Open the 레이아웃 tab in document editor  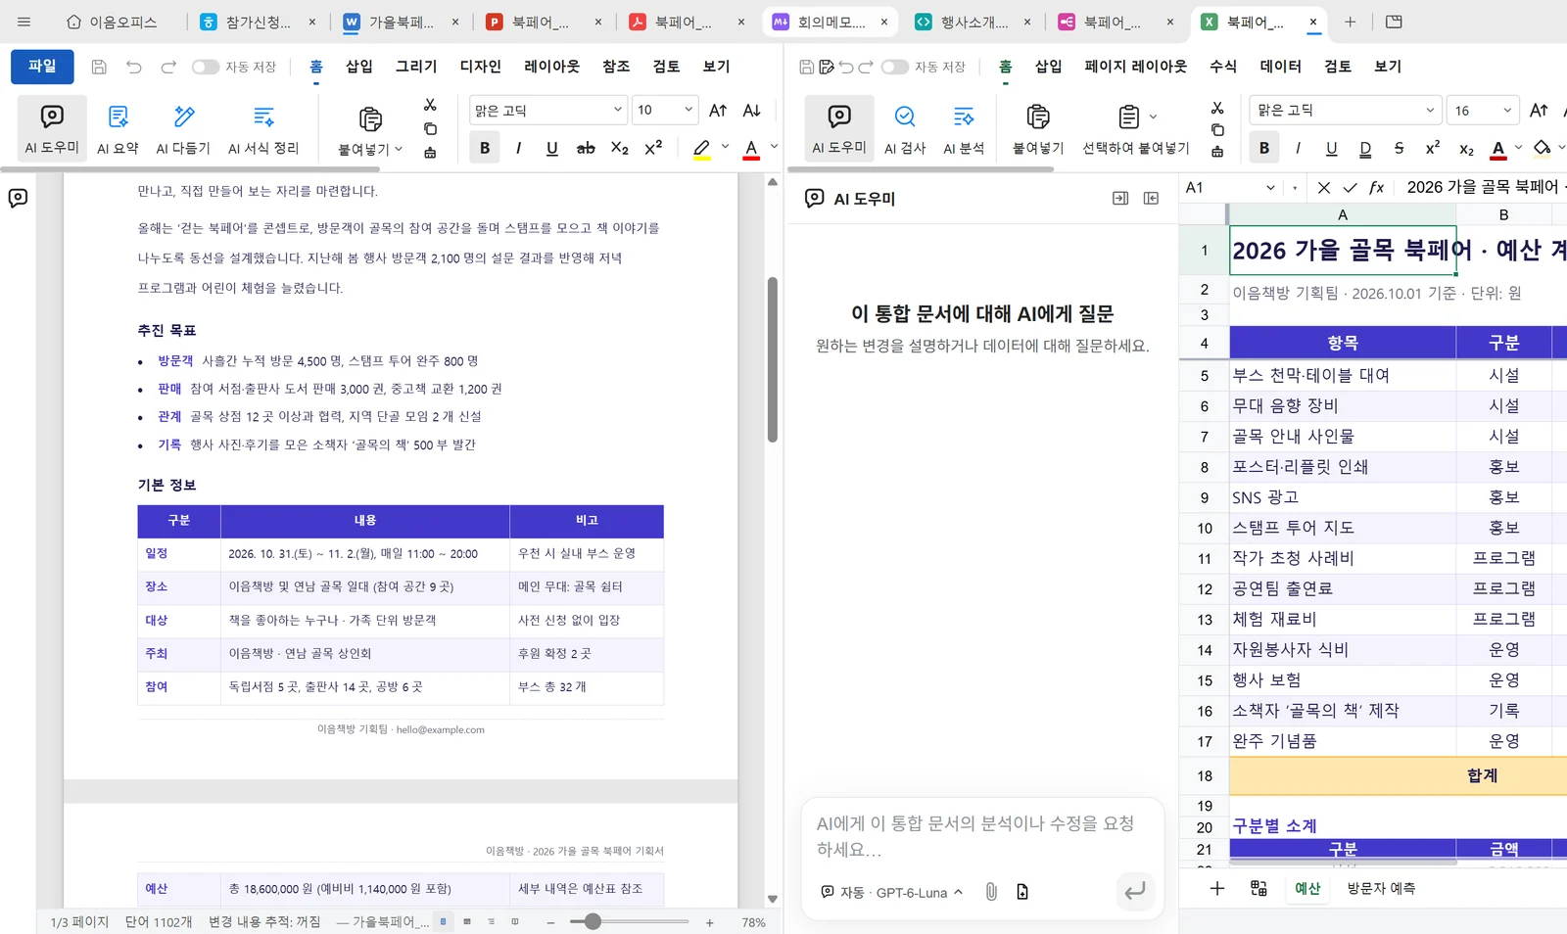pyautogui.click(x=551, y=67)
